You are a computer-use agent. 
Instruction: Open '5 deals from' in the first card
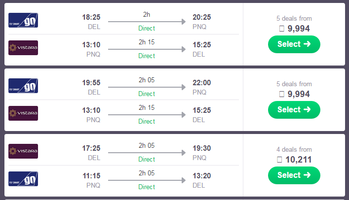click(x=294, y=18)
